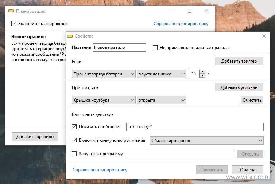Screen dimensions: 275x184
Task: Click the battery icon in Планировщик title bar
Action: point(11,11)
